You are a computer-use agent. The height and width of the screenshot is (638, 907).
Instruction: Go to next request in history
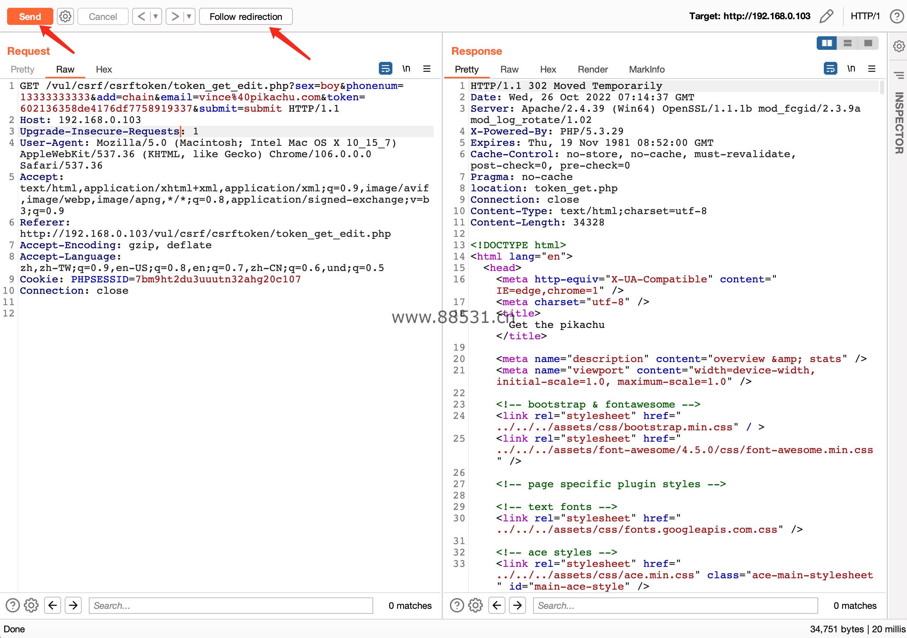[x=175, y=17]
